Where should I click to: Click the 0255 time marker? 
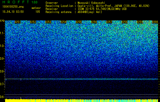coord(79,22)
